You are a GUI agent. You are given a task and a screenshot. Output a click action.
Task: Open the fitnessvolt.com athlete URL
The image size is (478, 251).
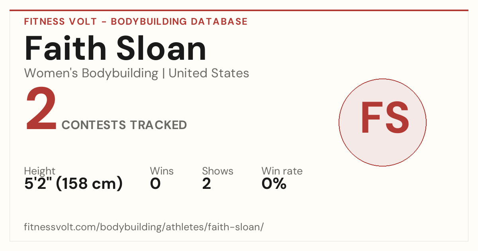[x=144, y=227]
